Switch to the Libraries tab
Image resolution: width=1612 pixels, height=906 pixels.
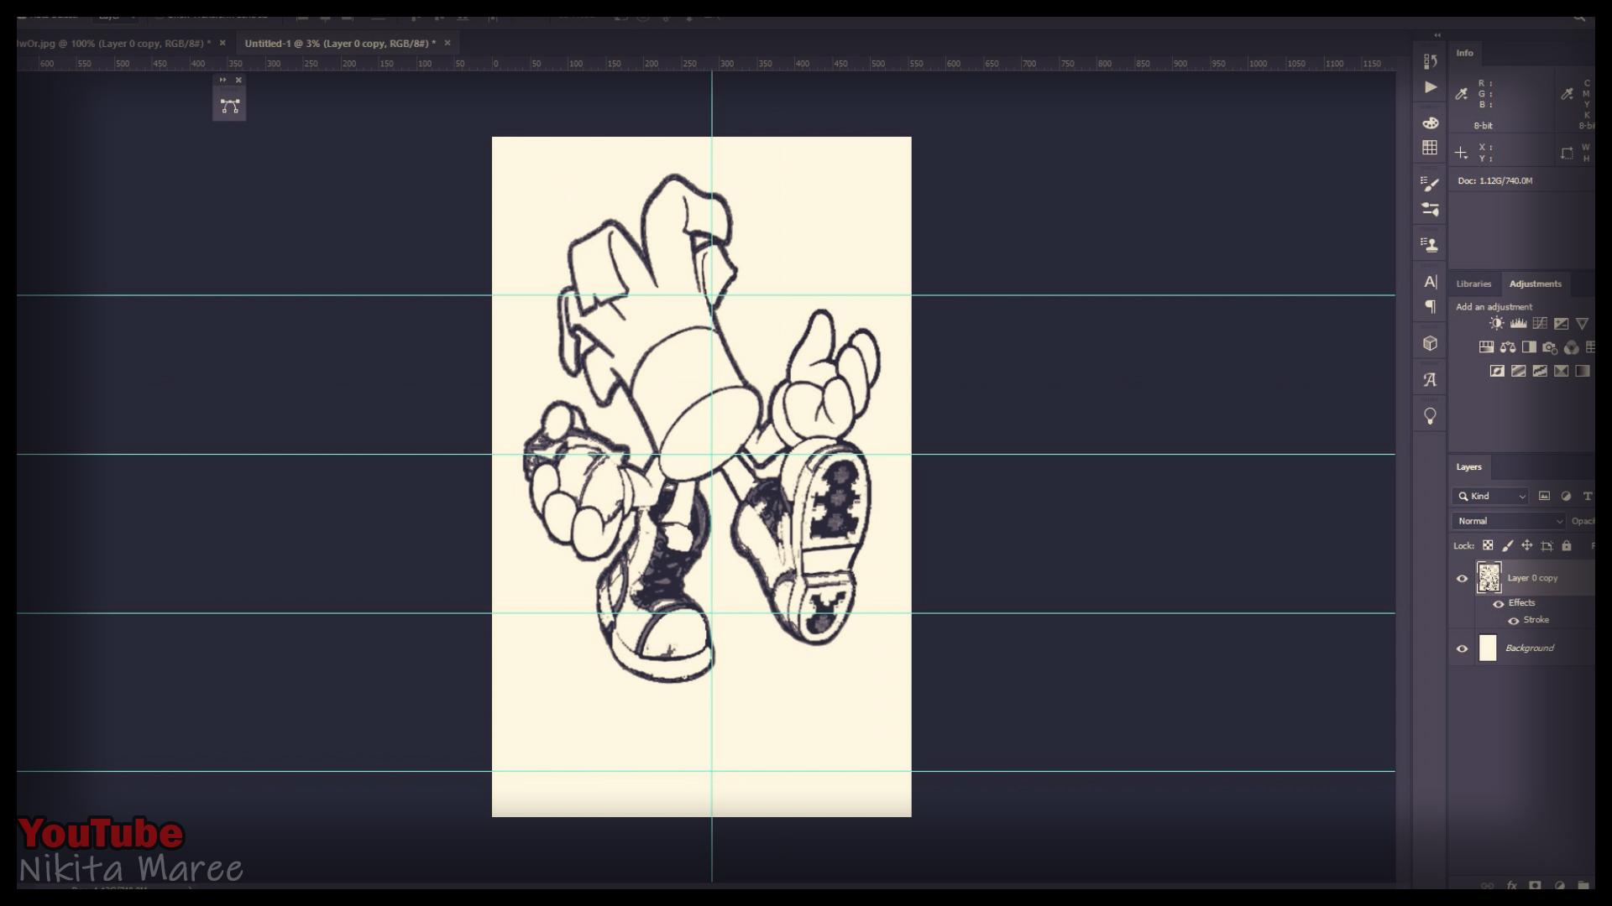(1473, 284)
